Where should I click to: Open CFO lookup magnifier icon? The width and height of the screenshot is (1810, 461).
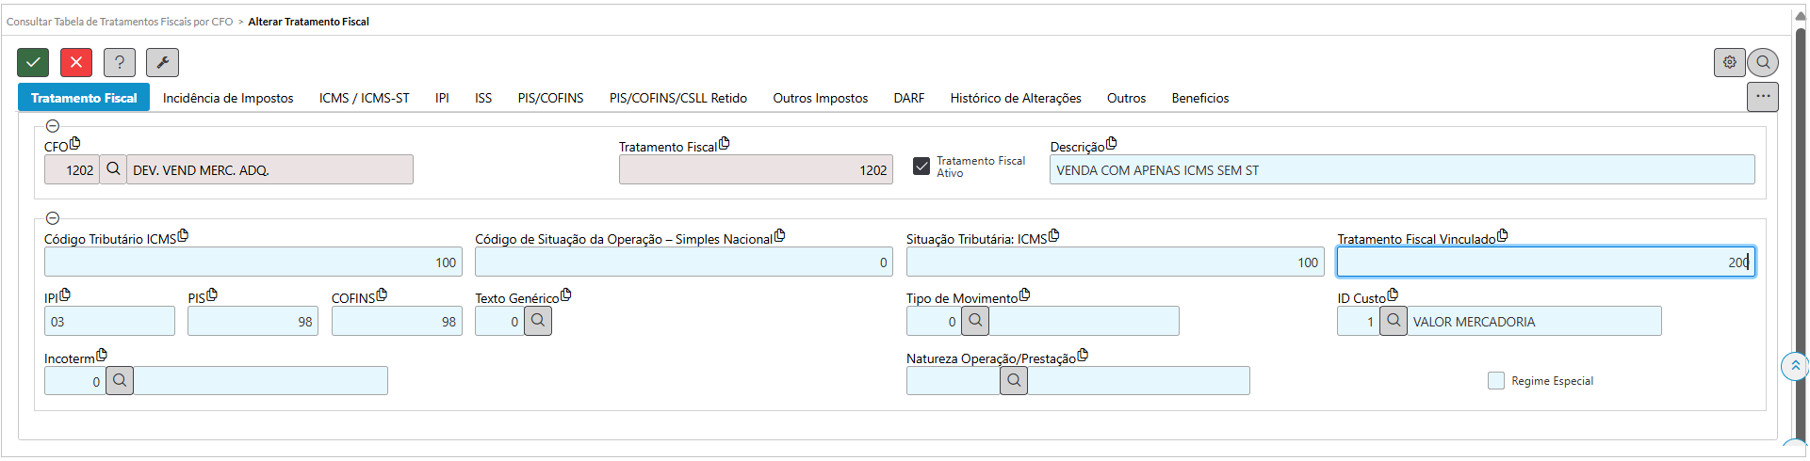[x=113, y=169]
